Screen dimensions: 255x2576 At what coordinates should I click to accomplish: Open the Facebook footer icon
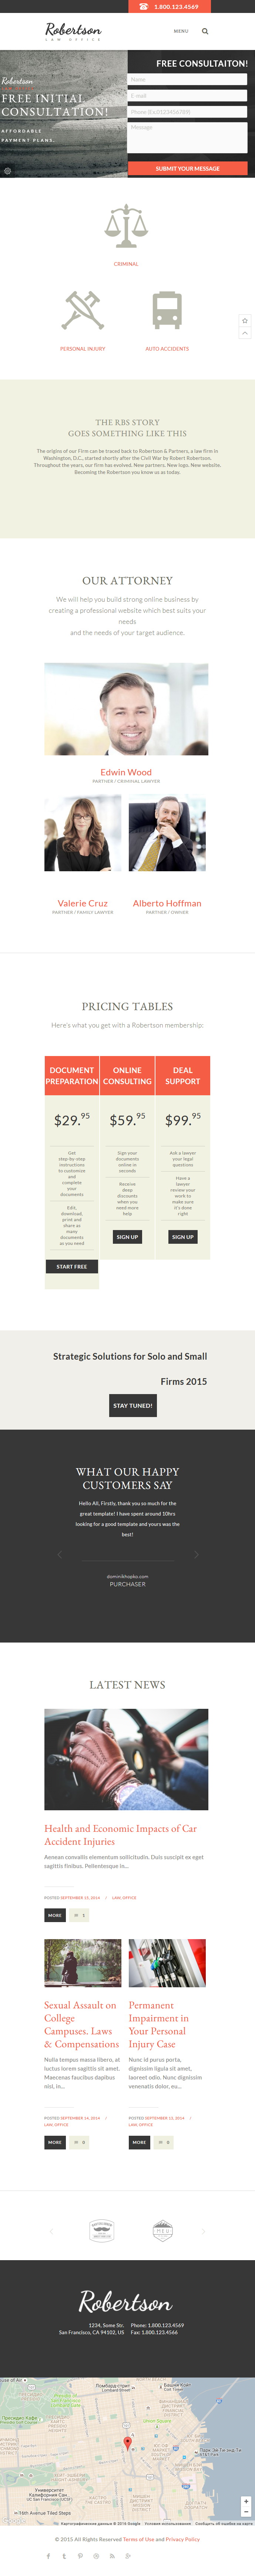(x=48, y=2556)
